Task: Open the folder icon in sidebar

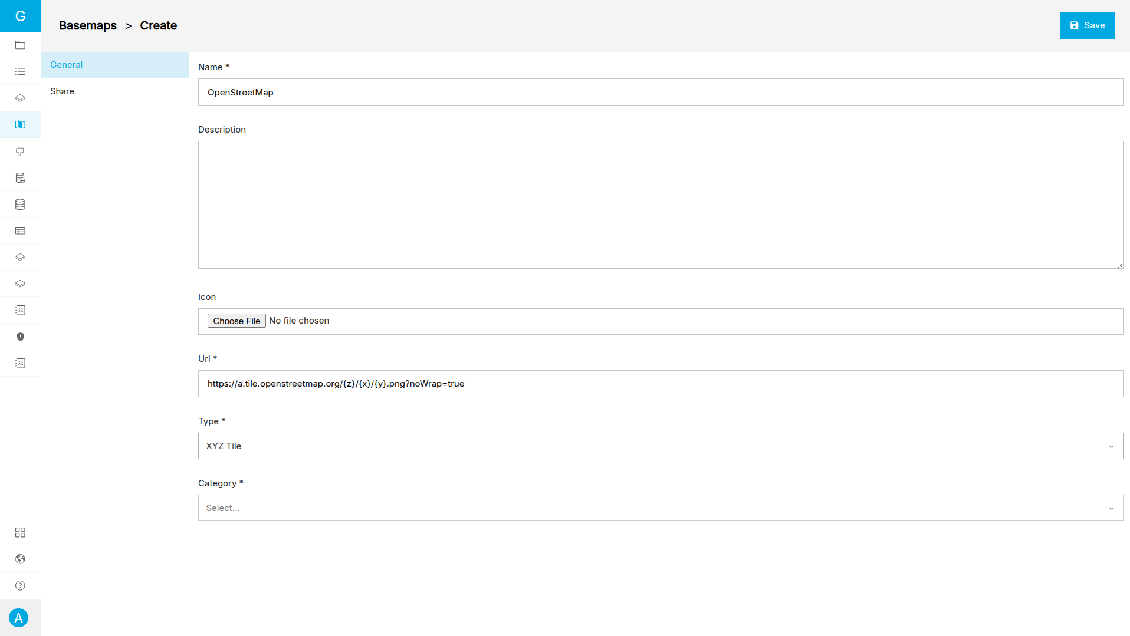Action: tap(20, 45)
